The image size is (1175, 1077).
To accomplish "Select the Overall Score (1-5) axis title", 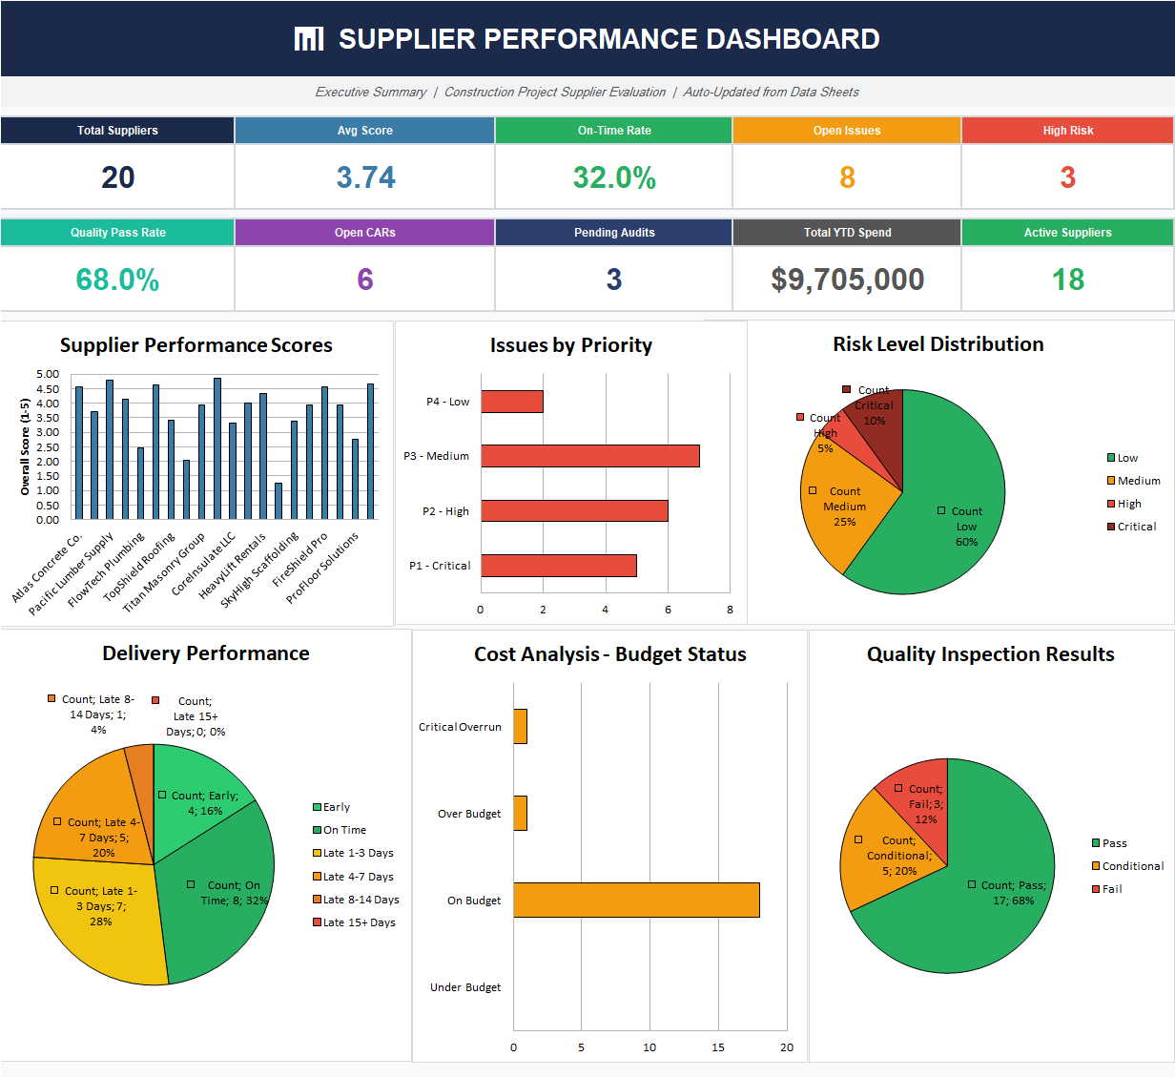I will (x=26, y=446).
